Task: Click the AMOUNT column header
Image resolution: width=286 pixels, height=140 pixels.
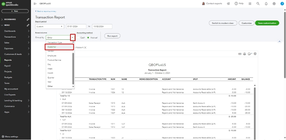Action: (232, 79)
